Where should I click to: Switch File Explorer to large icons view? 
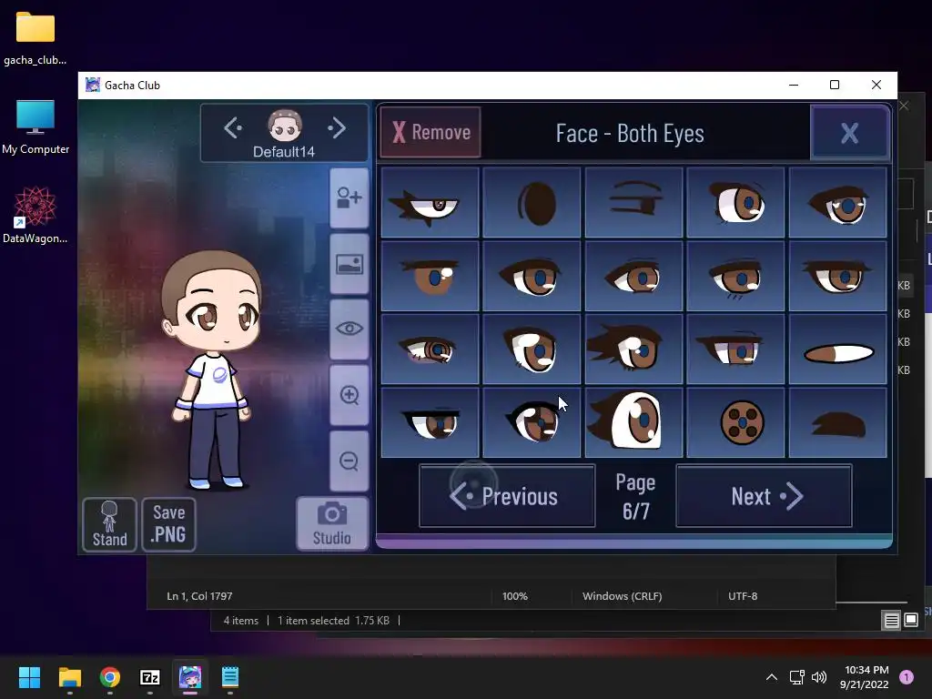click(910, 621)
